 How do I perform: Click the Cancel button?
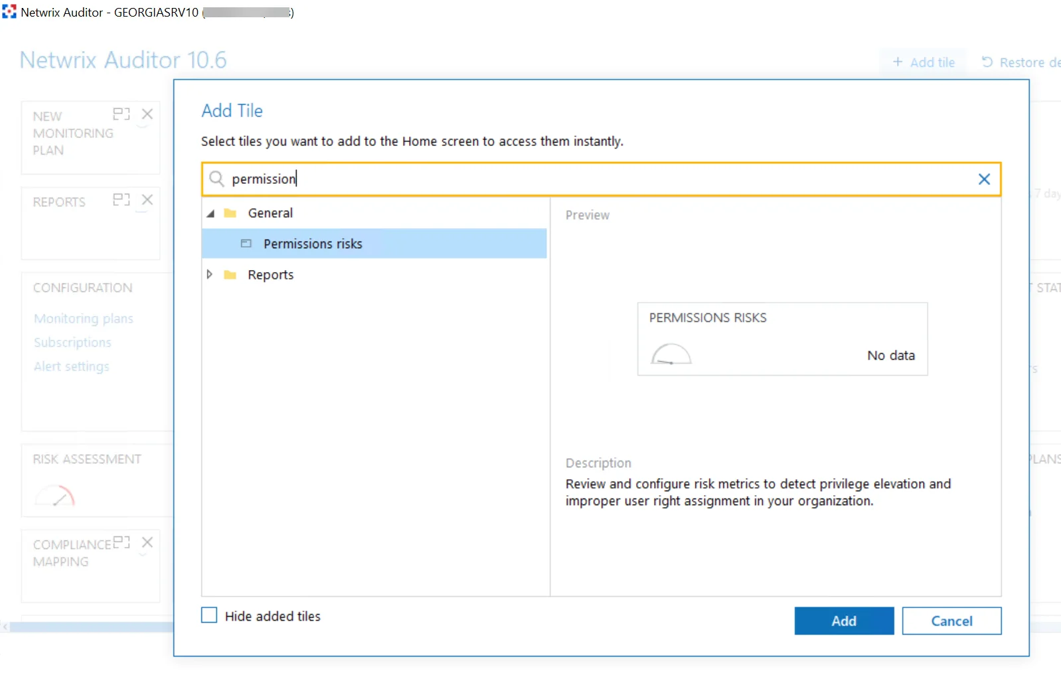951,621
